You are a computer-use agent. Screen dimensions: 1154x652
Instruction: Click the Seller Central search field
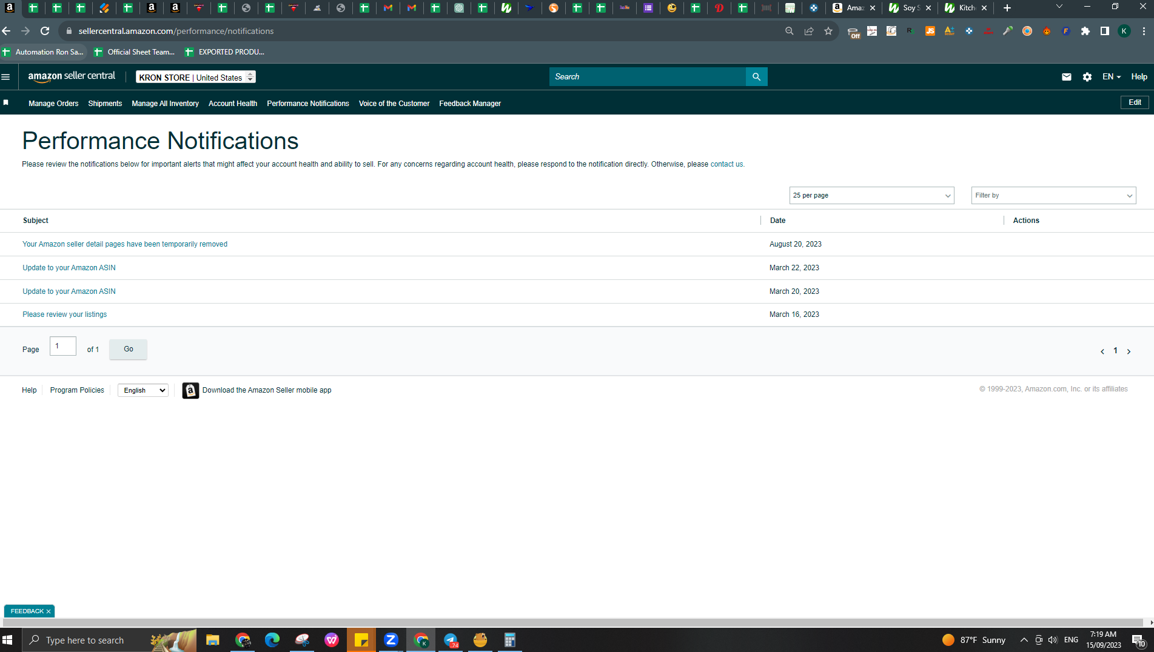coord(648,77)
